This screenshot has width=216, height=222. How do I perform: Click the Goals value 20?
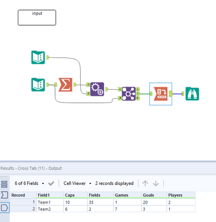click(x=154, y=202)
